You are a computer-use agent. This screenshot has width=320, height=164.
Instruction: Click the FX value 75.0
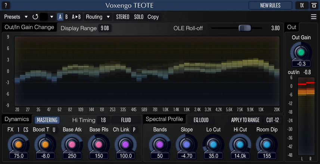pos(19,156)
